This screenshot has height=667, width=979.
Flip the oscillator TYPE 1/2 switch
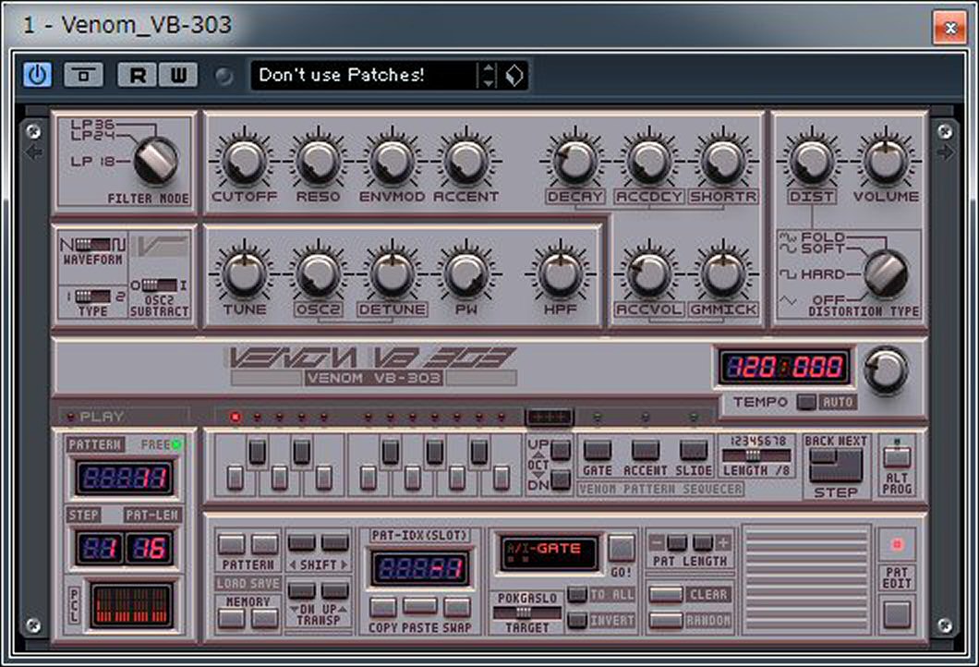pos(92,296)
